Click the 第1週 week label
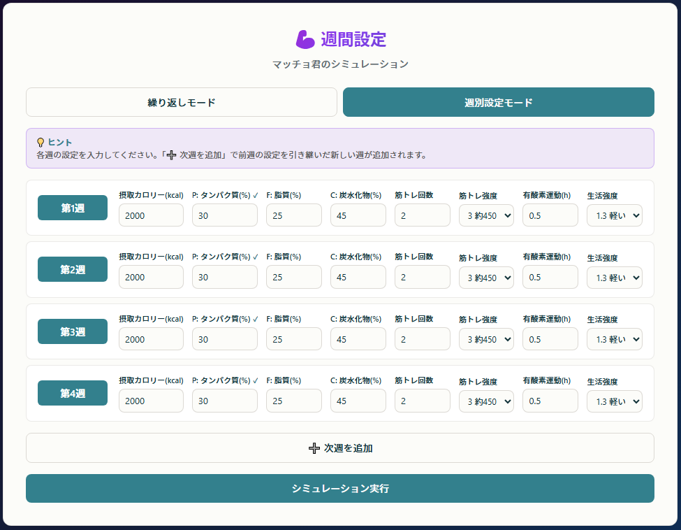 coord(73,208)
